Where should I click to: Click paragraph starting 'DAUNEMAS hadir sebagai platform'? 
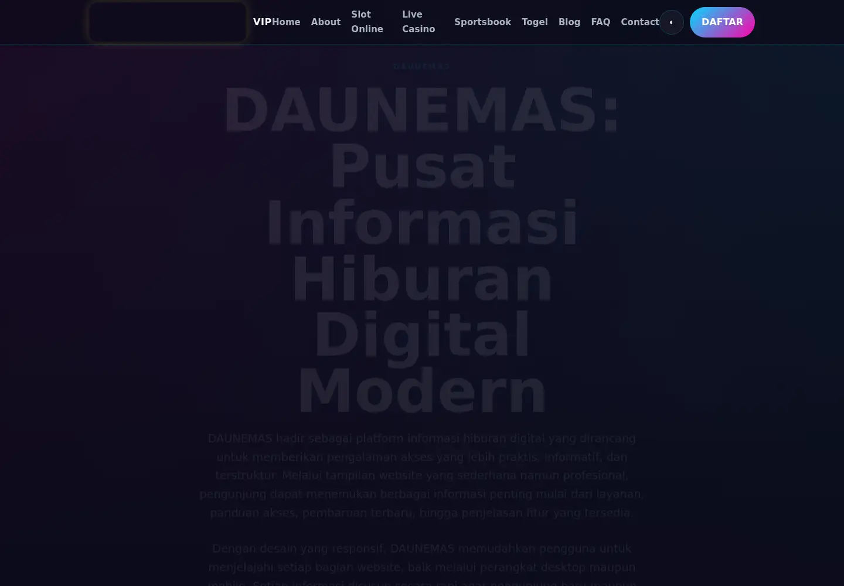click(422, 475)
